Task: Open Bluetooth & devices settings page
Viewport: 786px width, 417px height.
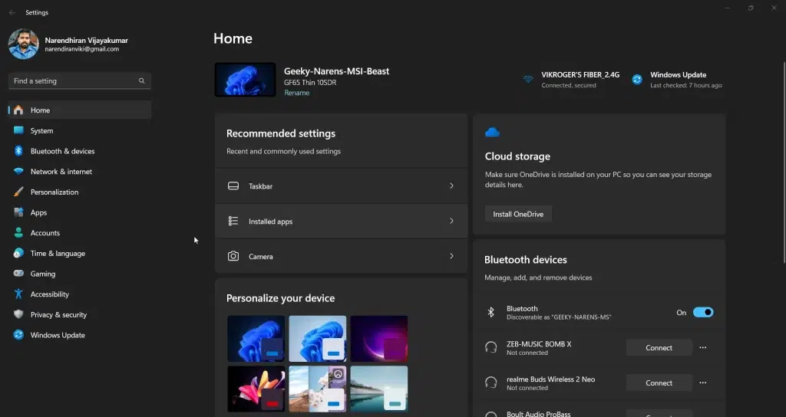Action: pos(80,151)
